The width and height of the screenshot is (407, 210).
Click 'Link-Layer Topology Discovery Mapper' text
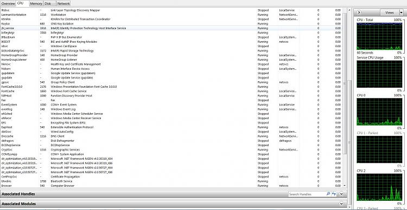[x=75, y=10]
